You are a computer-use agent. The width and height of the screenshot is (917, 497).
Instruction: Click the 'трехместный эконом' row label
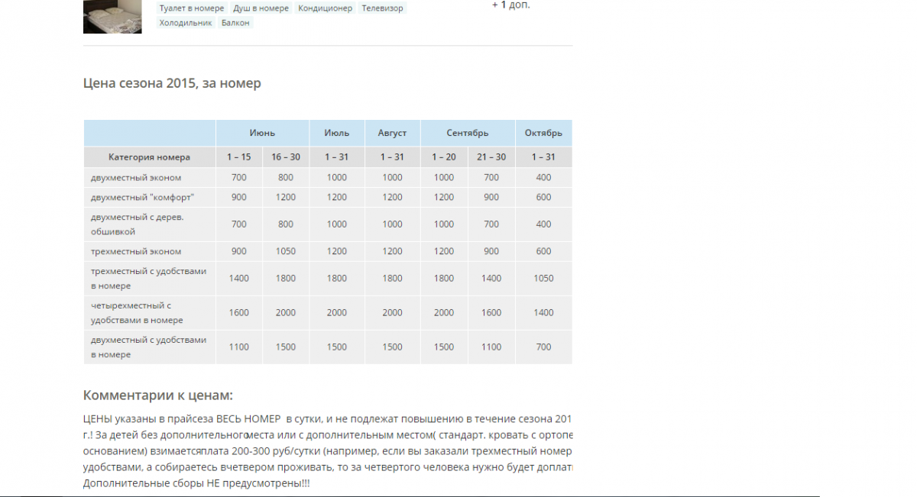click(x=136, y=251)
